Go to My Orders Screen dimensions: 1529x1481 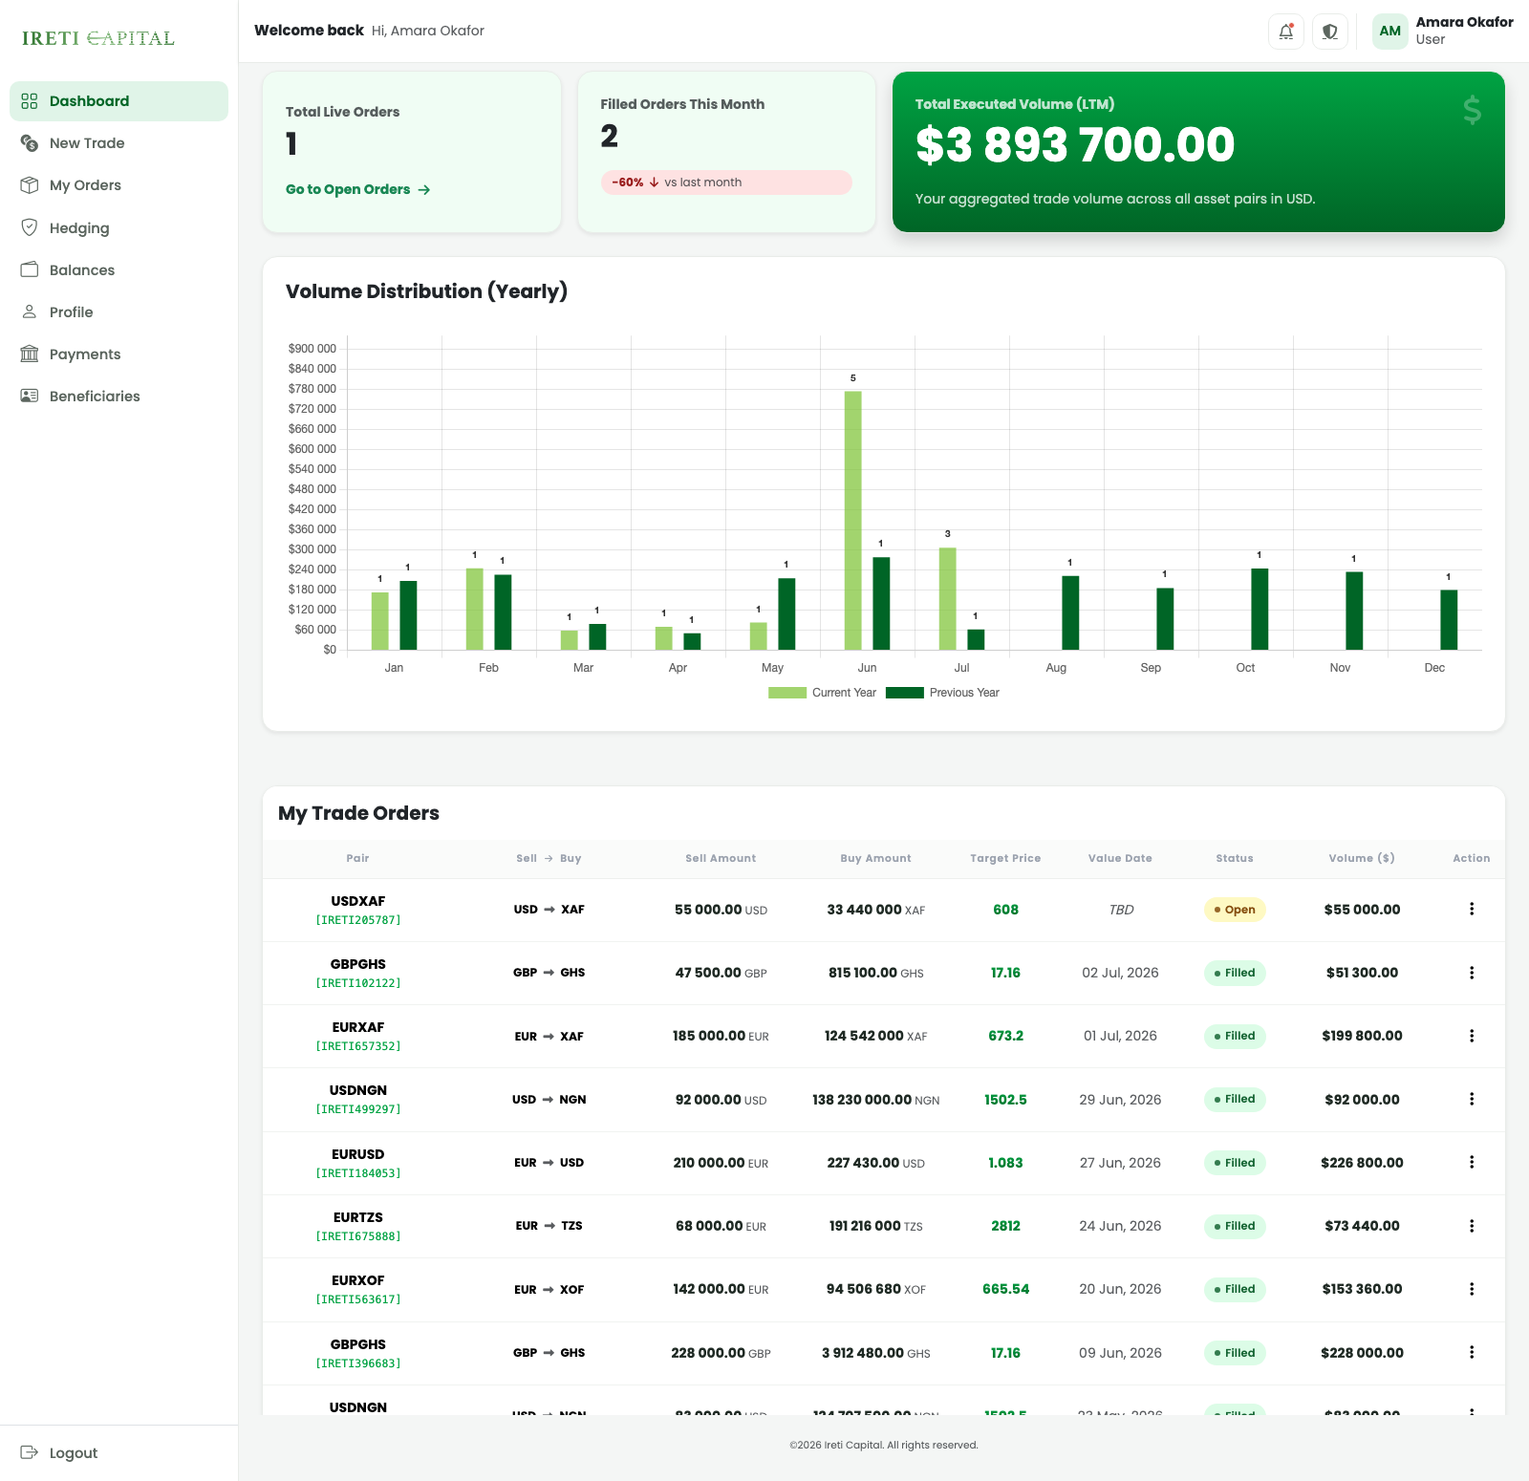(x=118, y=185)
